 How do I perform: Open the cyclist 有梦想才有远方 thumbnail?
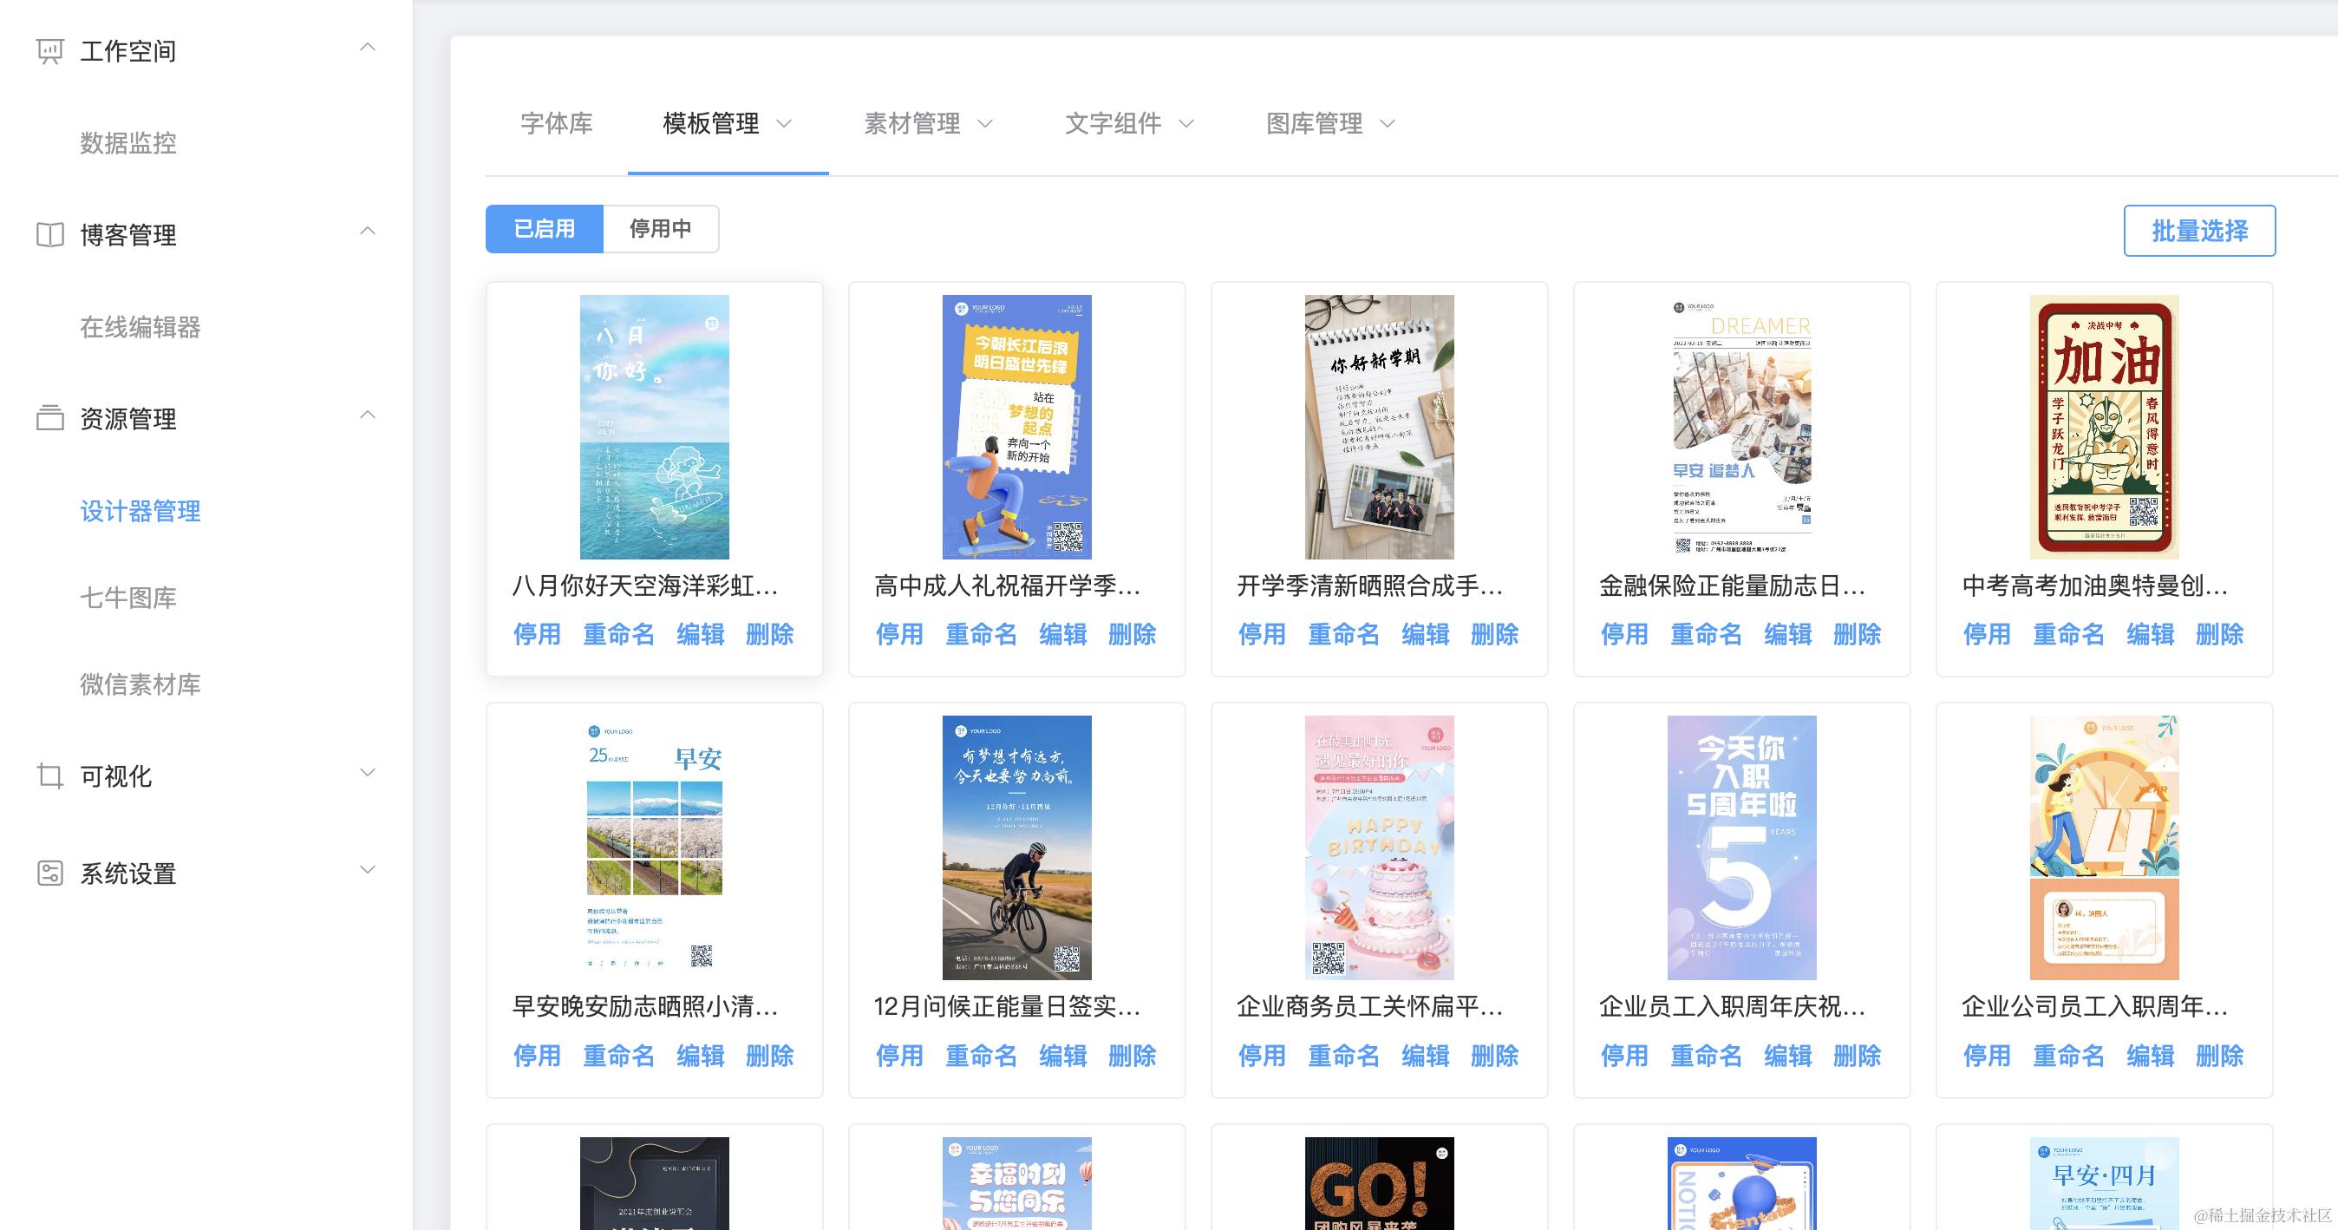tap(1016, 847)
